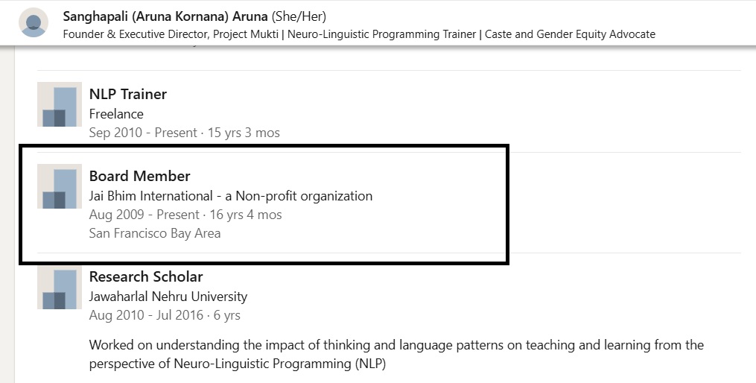
Task: Click the company logo beside NLP Trainer
Action: [60, 104]
